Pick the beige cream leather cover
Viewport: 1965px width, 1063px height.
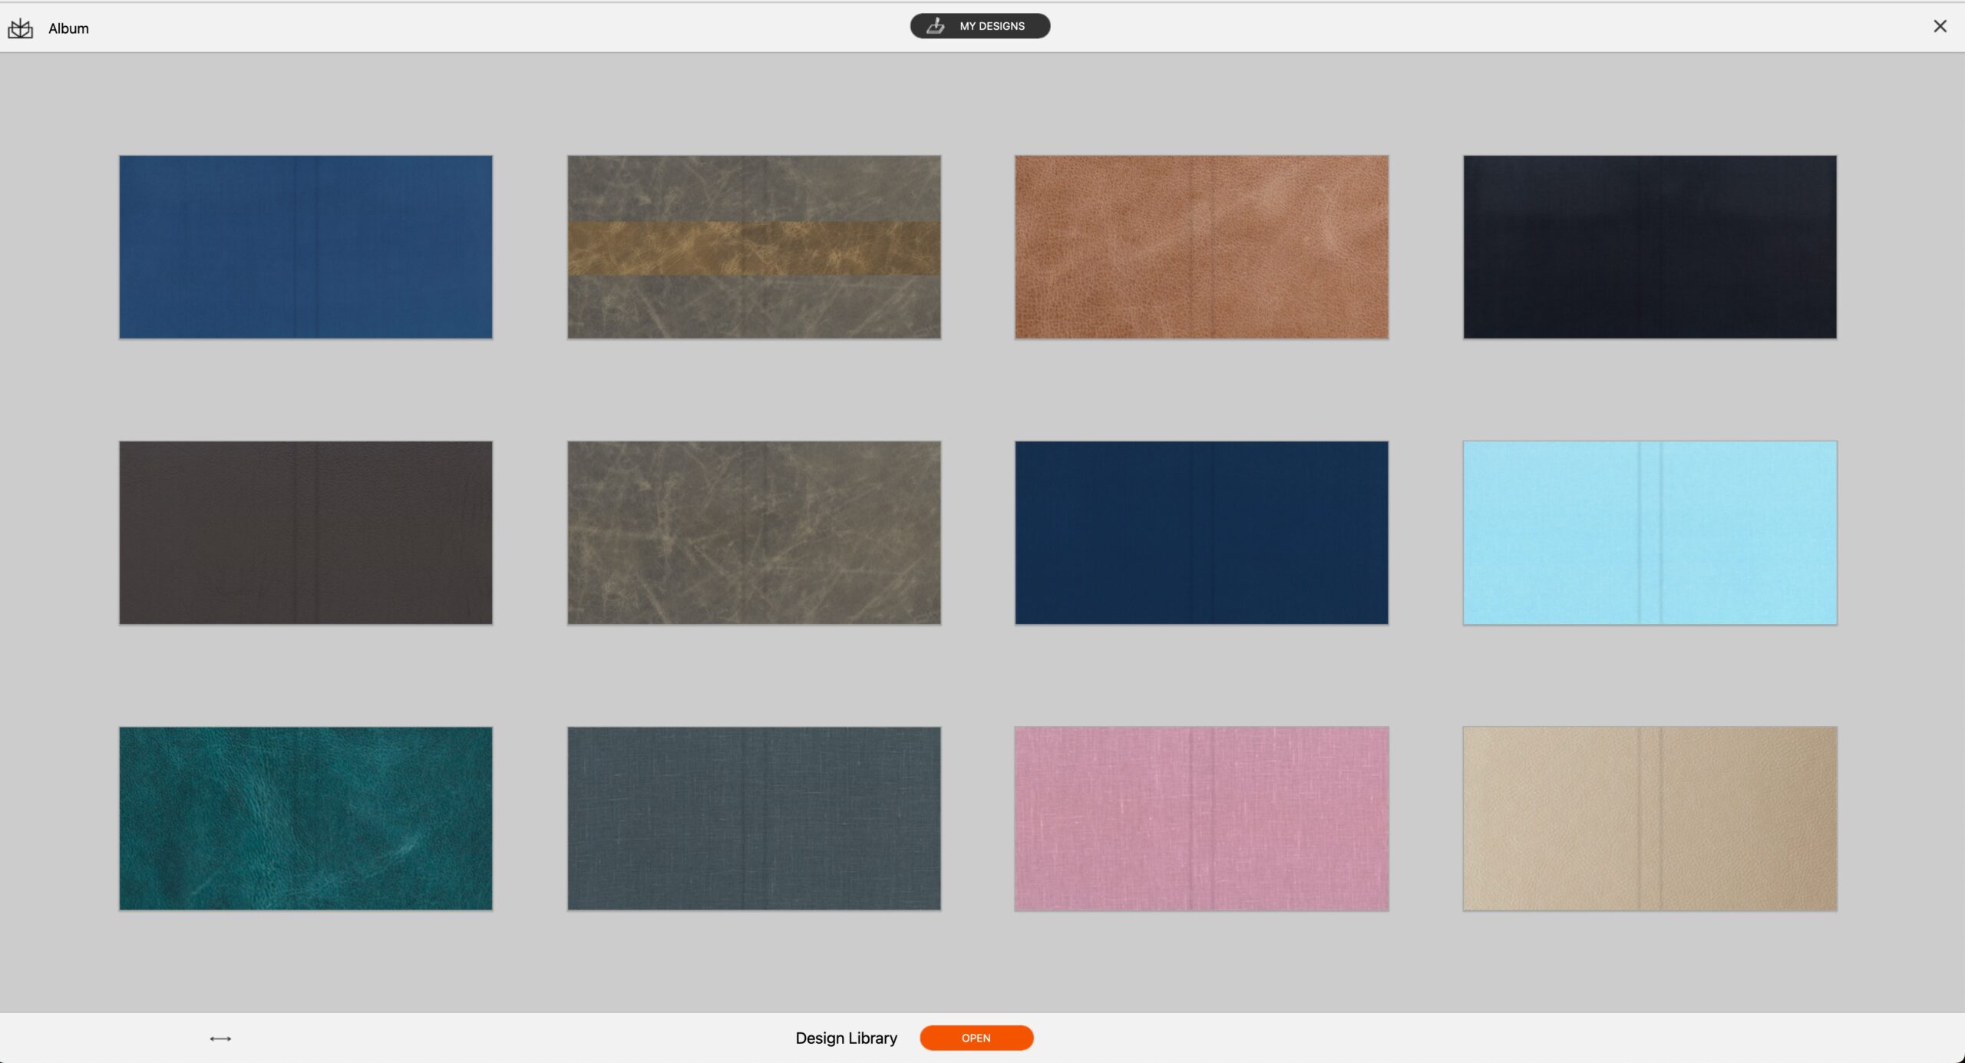[1650, 818]
